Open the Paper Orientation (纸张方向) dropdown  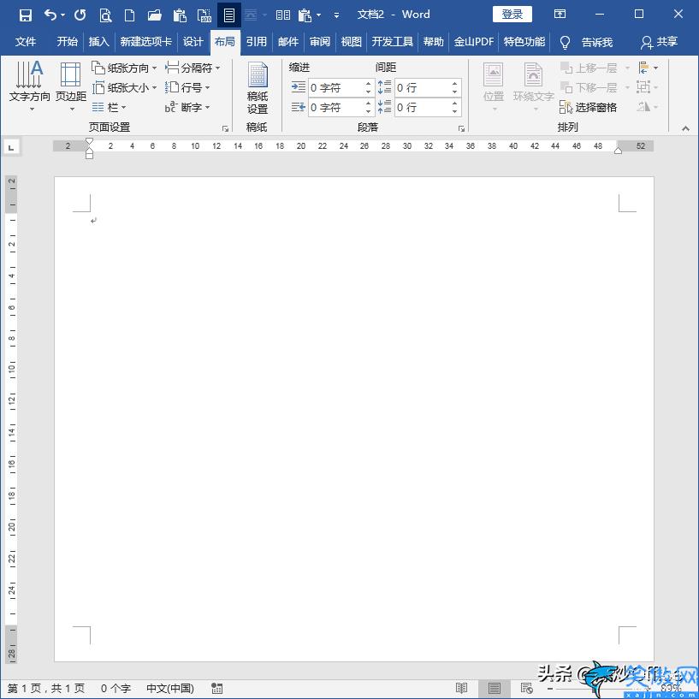click(124, 68)
